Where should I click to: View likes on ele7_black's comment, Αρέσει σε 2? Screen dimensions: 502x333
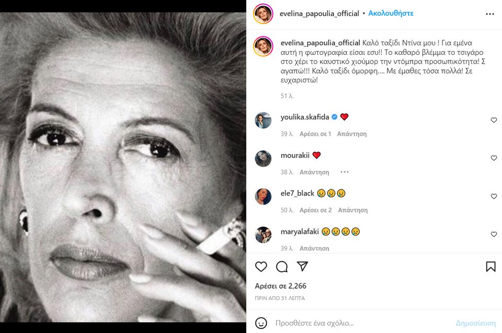316,210
